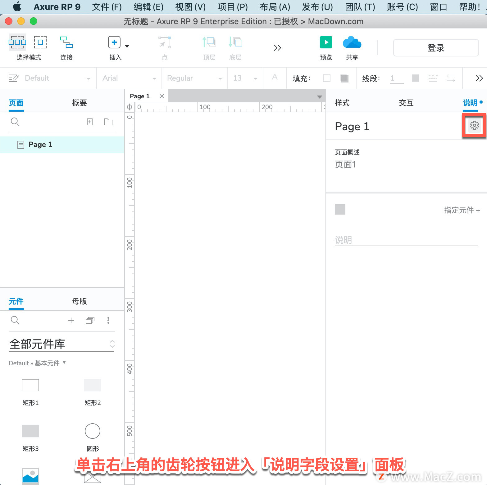
Task: Switch to the 说明 (Notes) tab
Action: 470,103
